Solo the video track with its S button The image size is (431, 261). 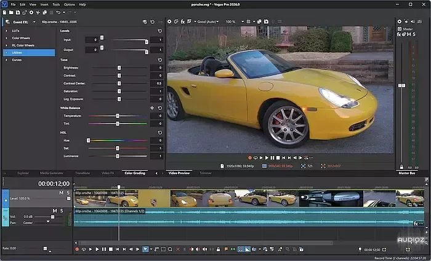pyautogui.click(x=68, y=193)
